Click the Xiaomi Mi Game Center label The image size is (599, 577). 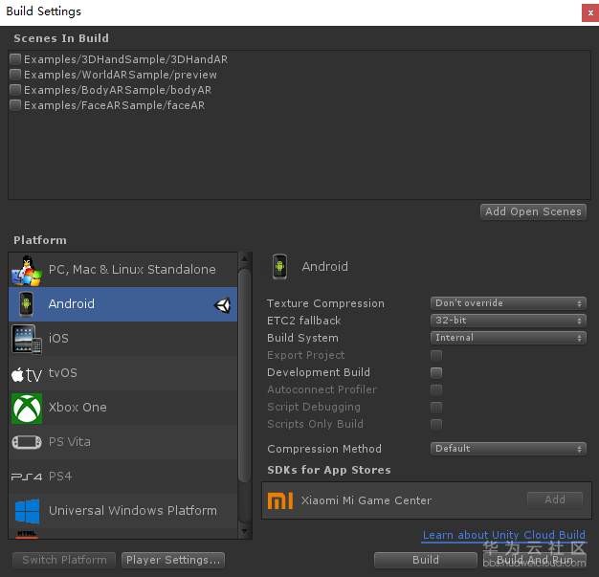coord(366,500)
